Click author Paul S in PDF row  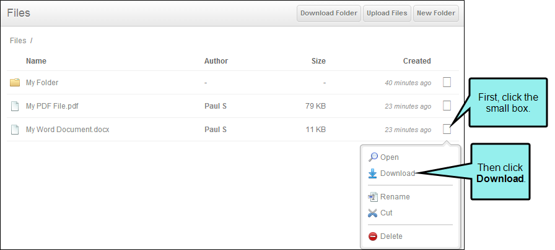216,106
